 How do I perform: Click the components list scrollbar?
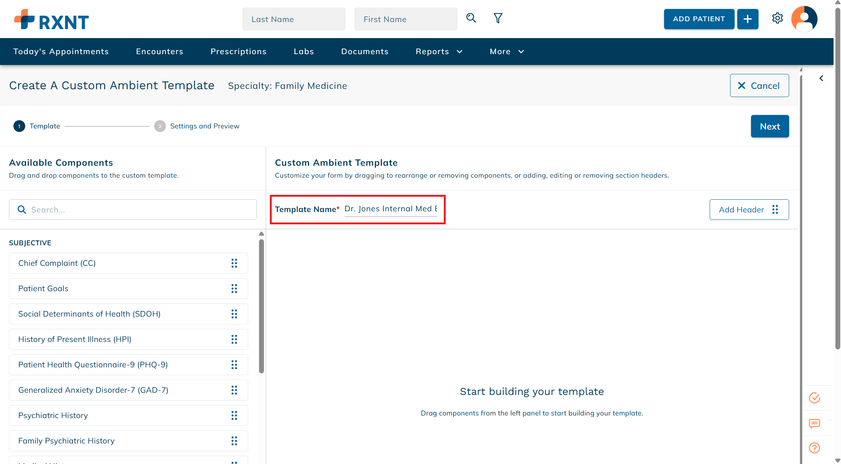[261, 306]
